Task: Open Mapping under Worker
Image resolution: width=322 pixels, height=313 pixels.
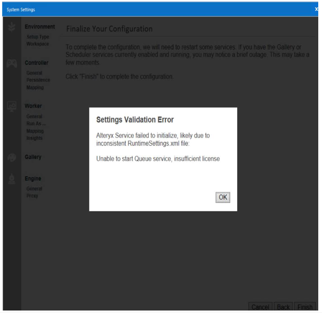Action: [35, 131]
